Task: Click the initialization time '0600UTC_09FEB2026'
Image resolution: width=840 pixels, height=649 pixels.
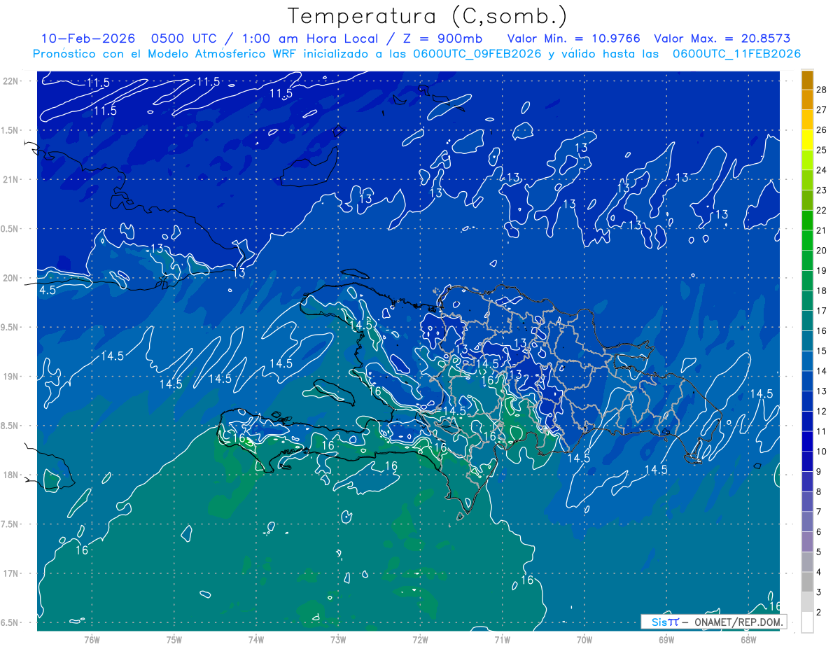Action: point(477,54)
